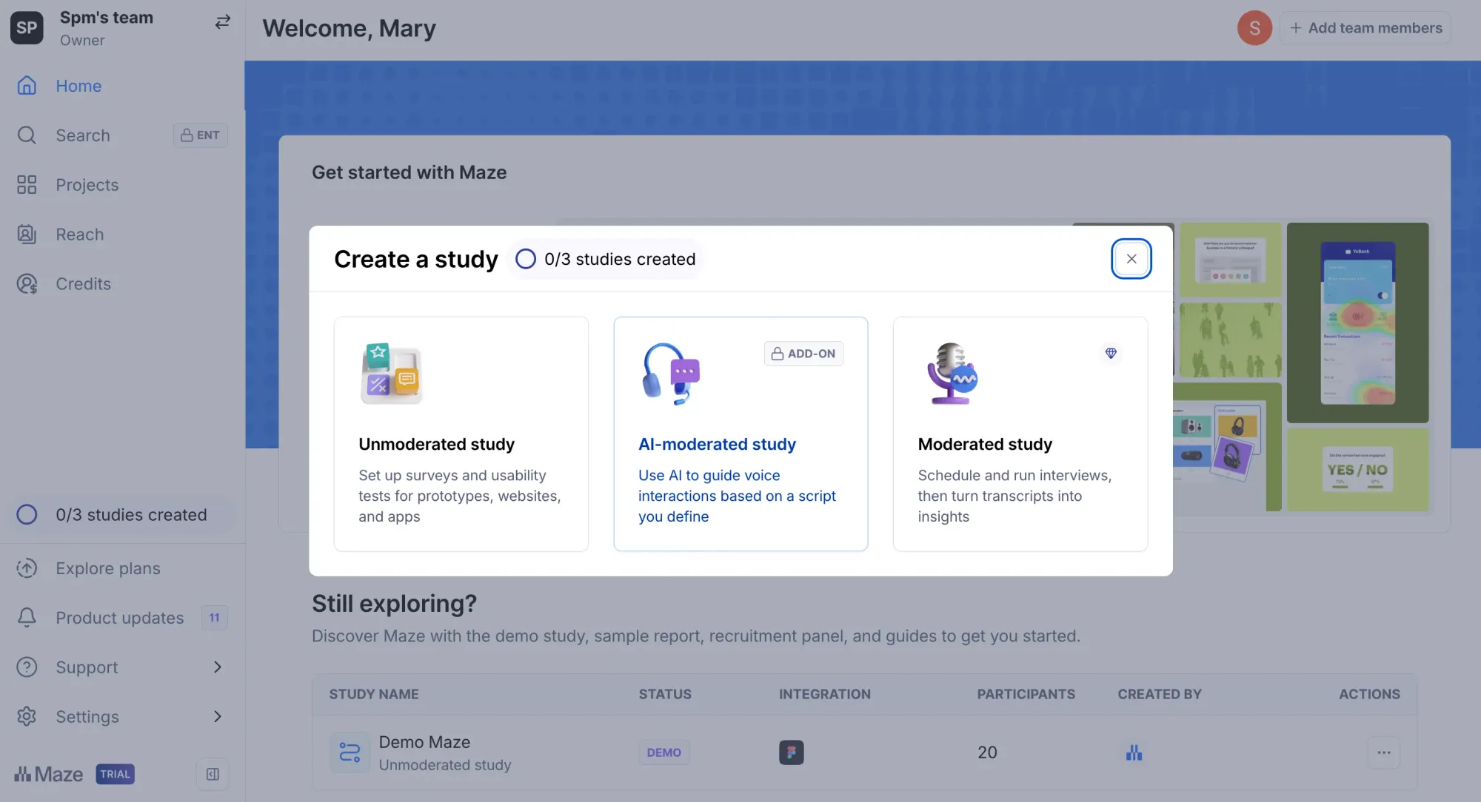The width and height of the screenshot is (1481, 802).
Task: Click the Spm's team name
Action: point(107,18)
